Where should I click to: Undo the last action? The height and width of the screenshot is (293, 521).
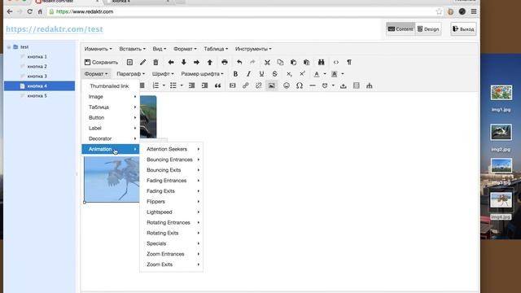(x=239, y=62)
